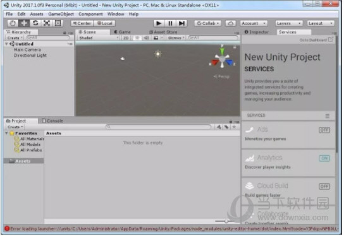Screen dimensions: 344x236
Task: Click the Go to Dashboard link
Action: click(316, 40)
